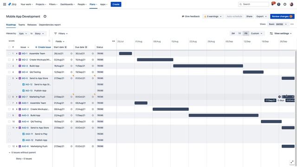Click the plan settings icon beside Mobile App Development
The image size is (297, 167).
click(45, 17)
